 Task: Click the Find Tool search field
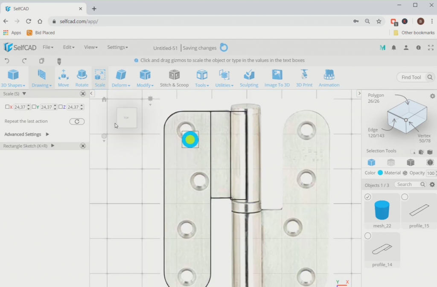pos(412,77)
